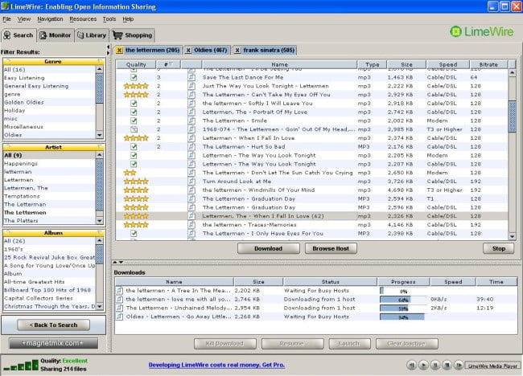Click the media player stop button
The image size is (523, 376).
(x=447, y=366)
